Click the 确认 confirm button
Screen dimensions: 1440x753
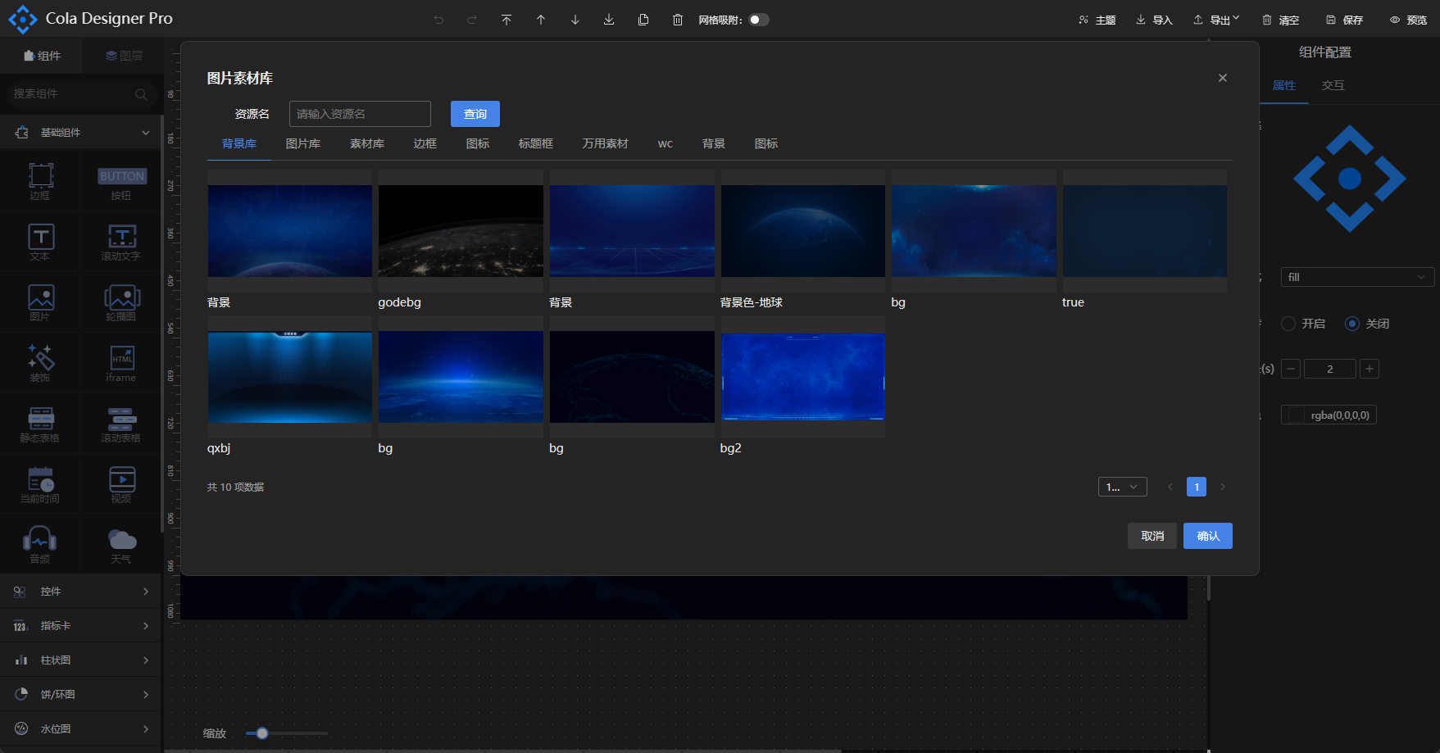tap(1207, 536)
